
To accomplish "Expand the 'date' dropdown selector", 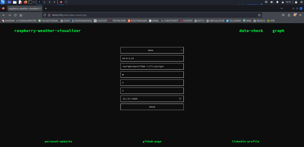I will click(x=152, y=50).
